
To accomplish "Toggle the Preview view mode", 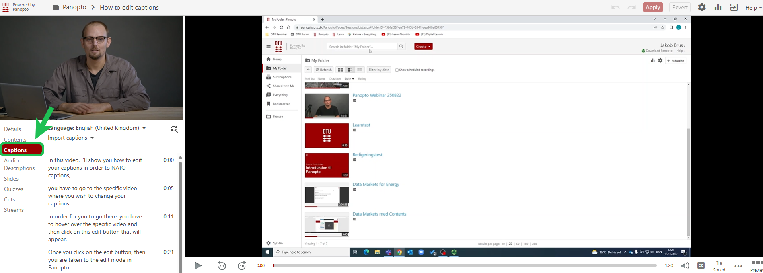I will pos(757,266).
